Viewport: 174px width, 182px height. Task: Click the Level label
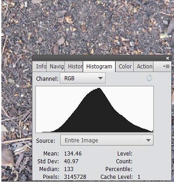125,154
